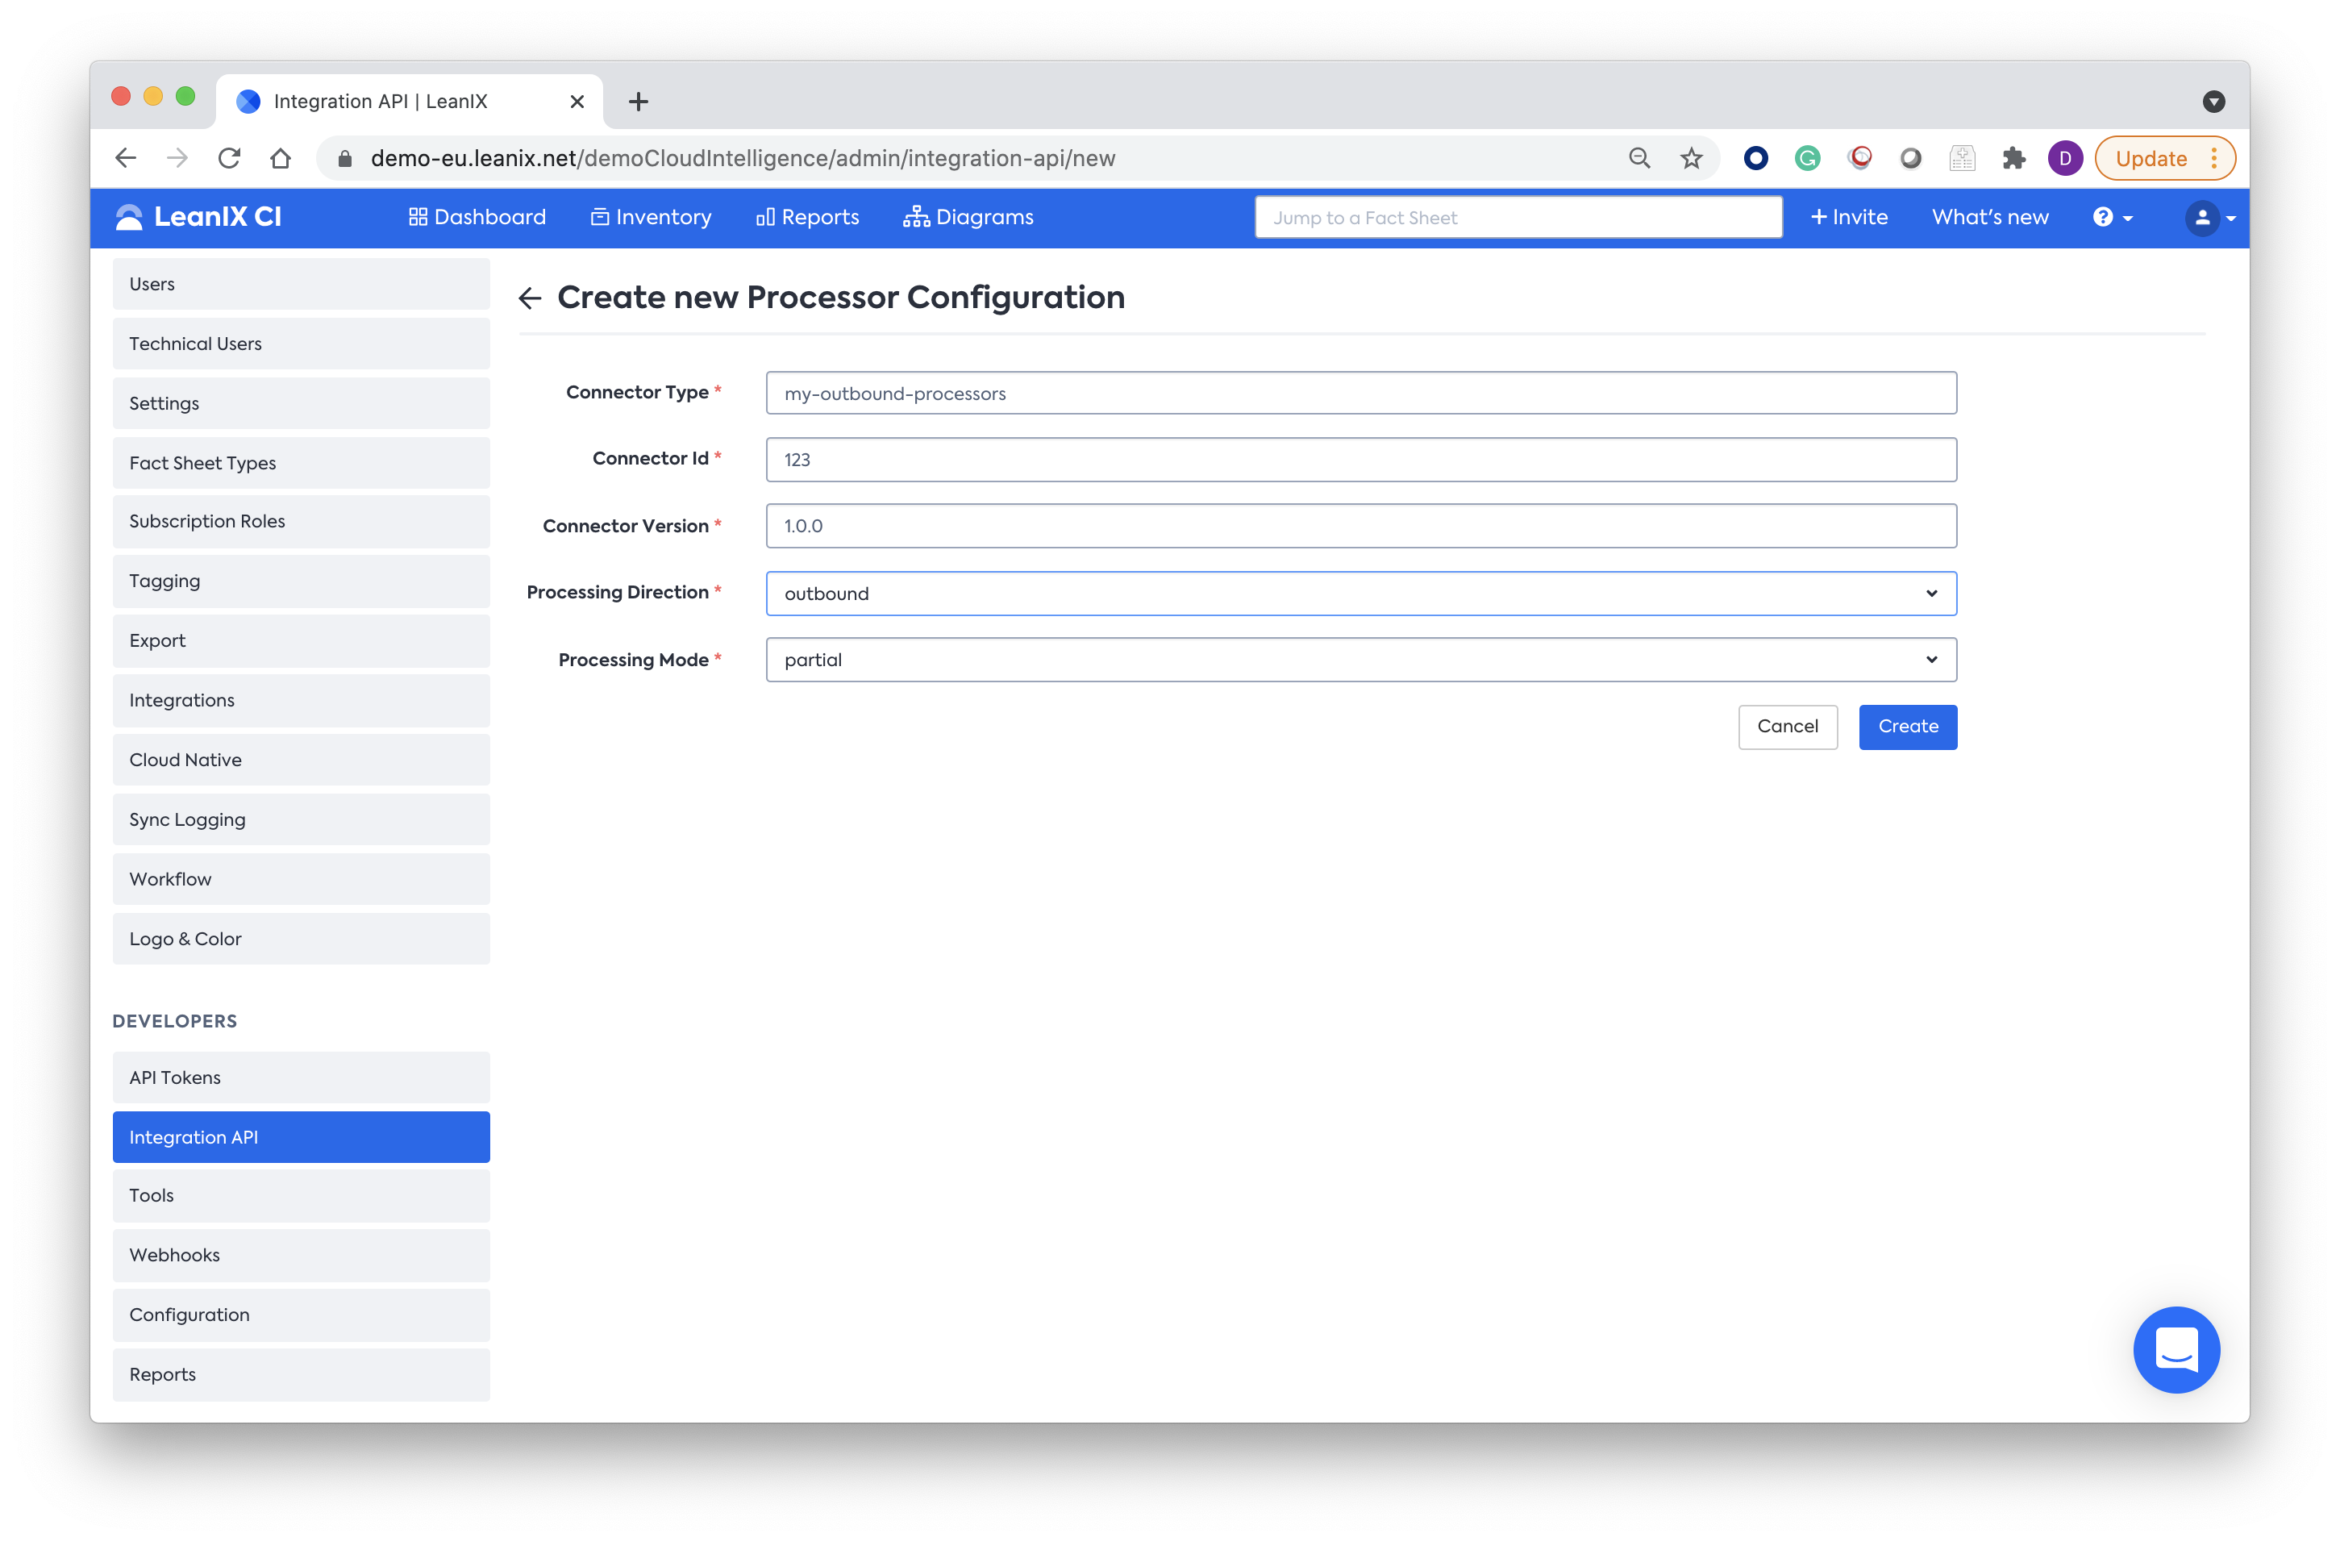The width and height of the screenshot is (2340, 1542).
Task: Open the Inventory menu item
Action: [x=651, y=217]
